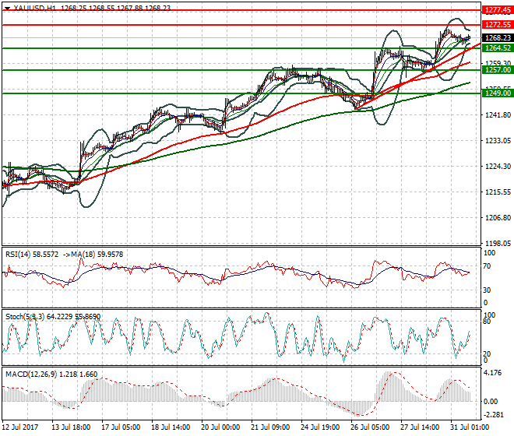Image resolution: width=514 pixels, height=436 pixels.
Task: Click the MACD(12,26,9) indicator label
Action: pos(31,374)
